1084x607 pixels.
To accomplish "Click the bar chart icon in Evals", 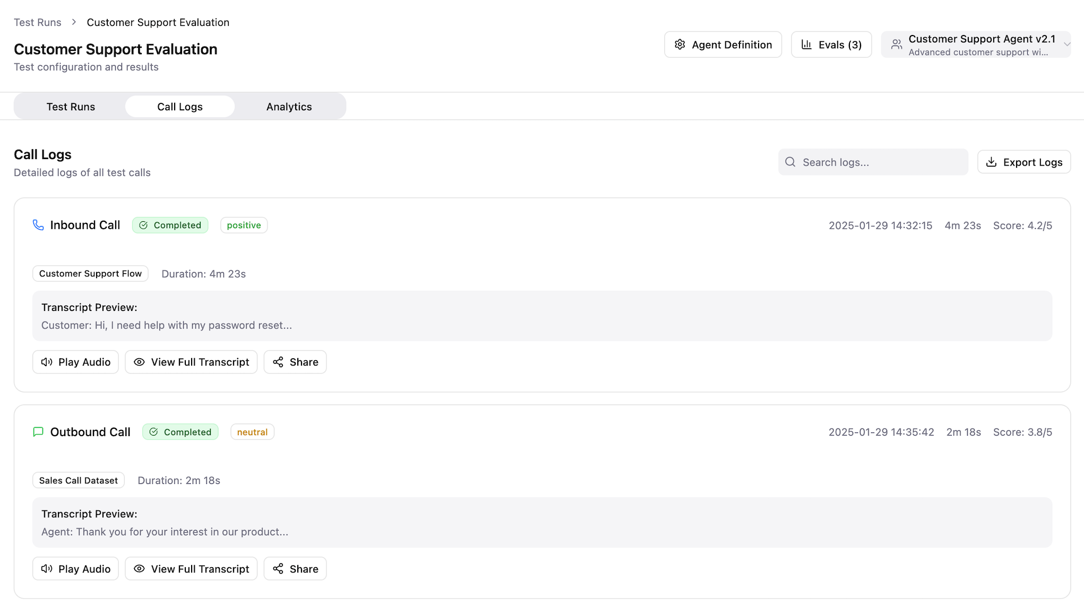I will (806, 45).
